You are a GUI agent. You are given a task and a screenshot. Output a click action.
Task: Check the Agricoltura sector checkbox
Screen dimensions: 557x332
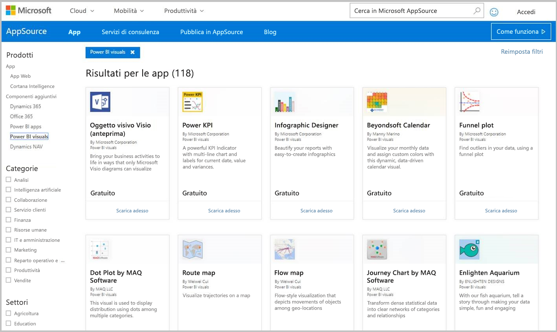tap(9, 313)
